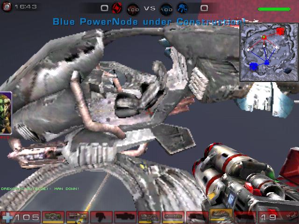Click the blue health cross icon
This screenshot has height=224, width=299.
(7, 217)
